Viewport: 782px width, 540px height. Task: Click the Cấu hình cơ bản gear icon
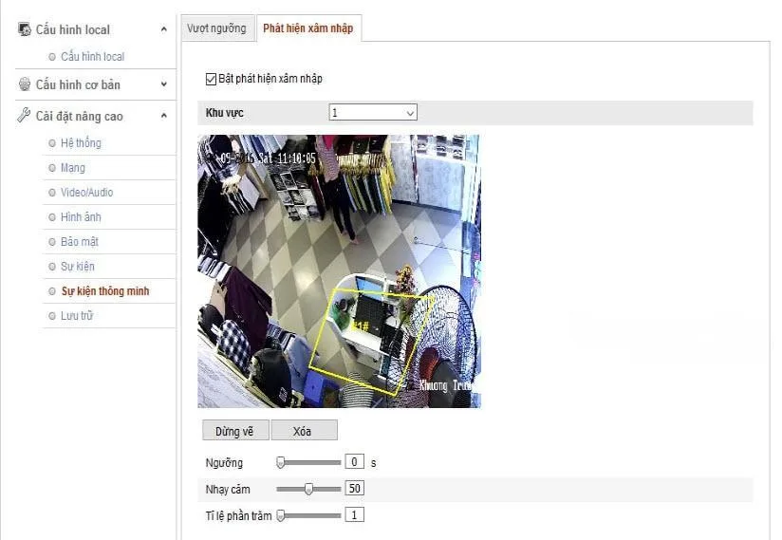25,84
